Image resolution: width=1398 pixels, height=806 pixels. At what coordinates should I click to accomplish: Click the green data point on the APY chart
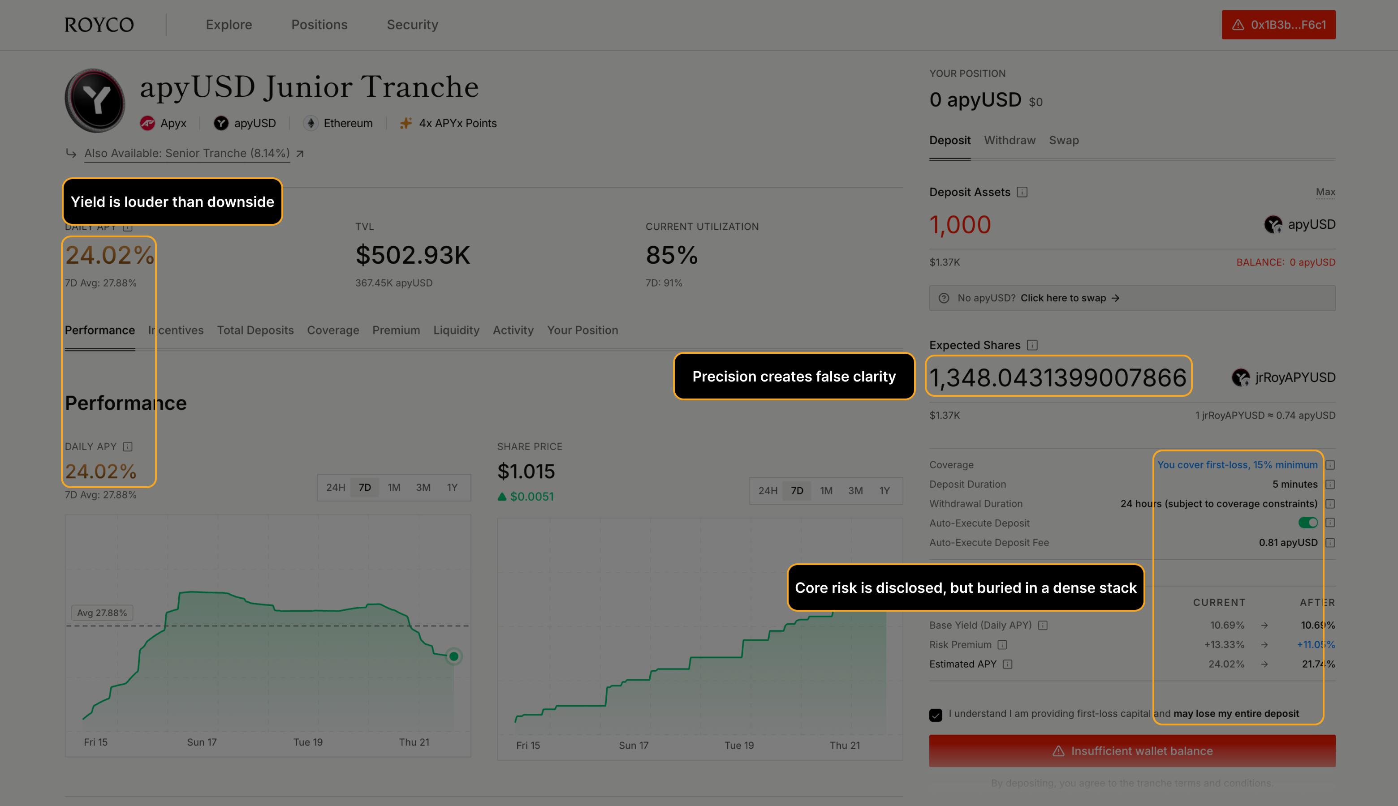click(453, 656)
